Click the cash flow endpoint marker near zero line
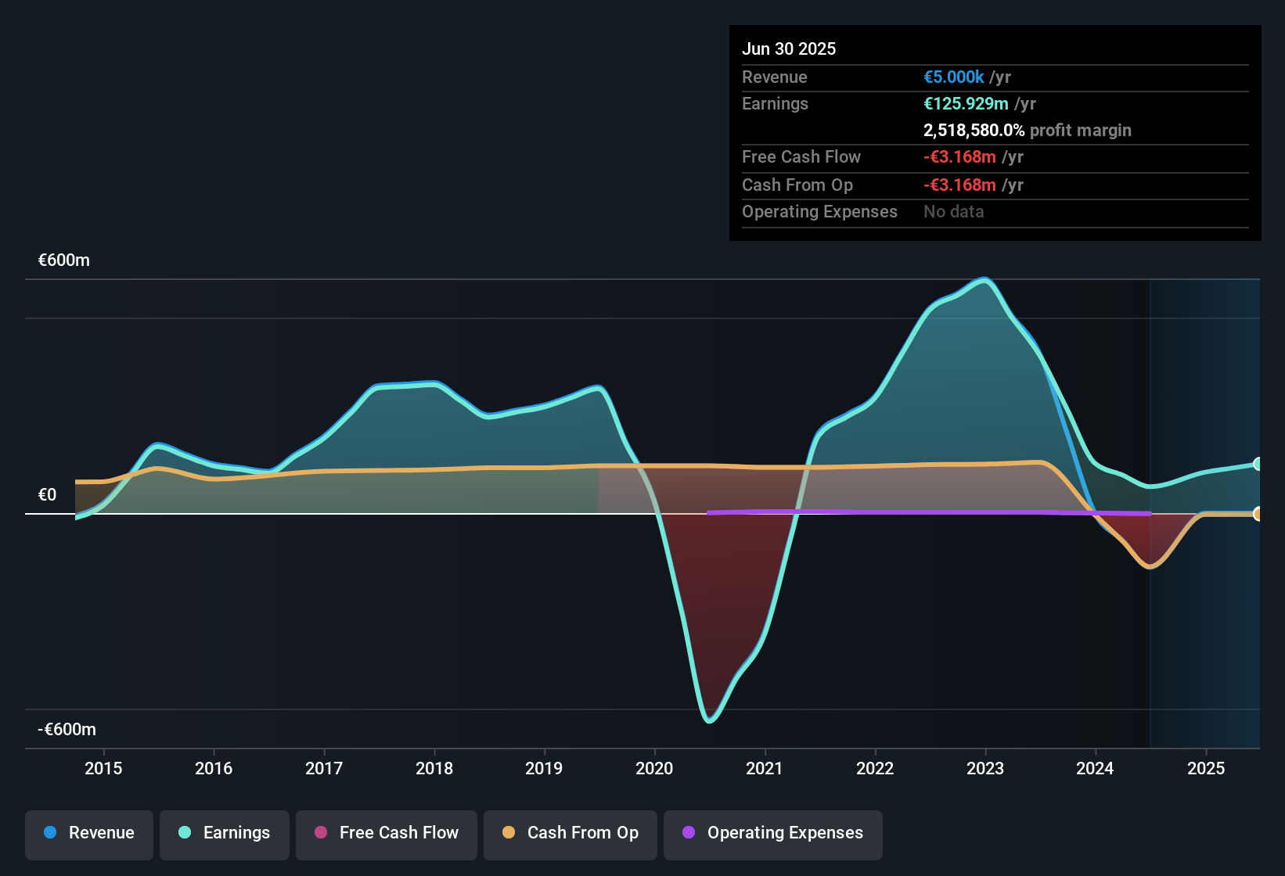The height and width of the screenshot is (876, 1285). [x=1257, y=514]
